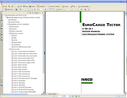Select Card 19: Auxiliary heater AIRTOP2000
This screenshot has height=98, width=127.
coord(24,92)
